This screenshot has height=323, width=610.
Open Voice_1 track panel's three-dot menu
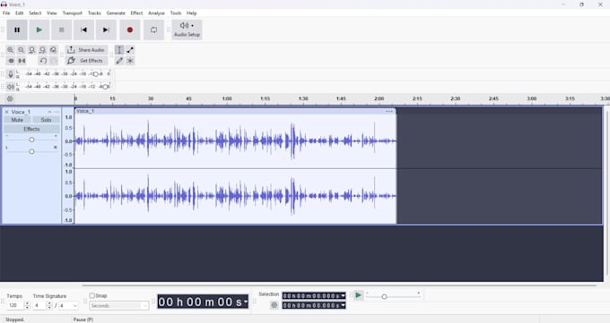point(57,112)
